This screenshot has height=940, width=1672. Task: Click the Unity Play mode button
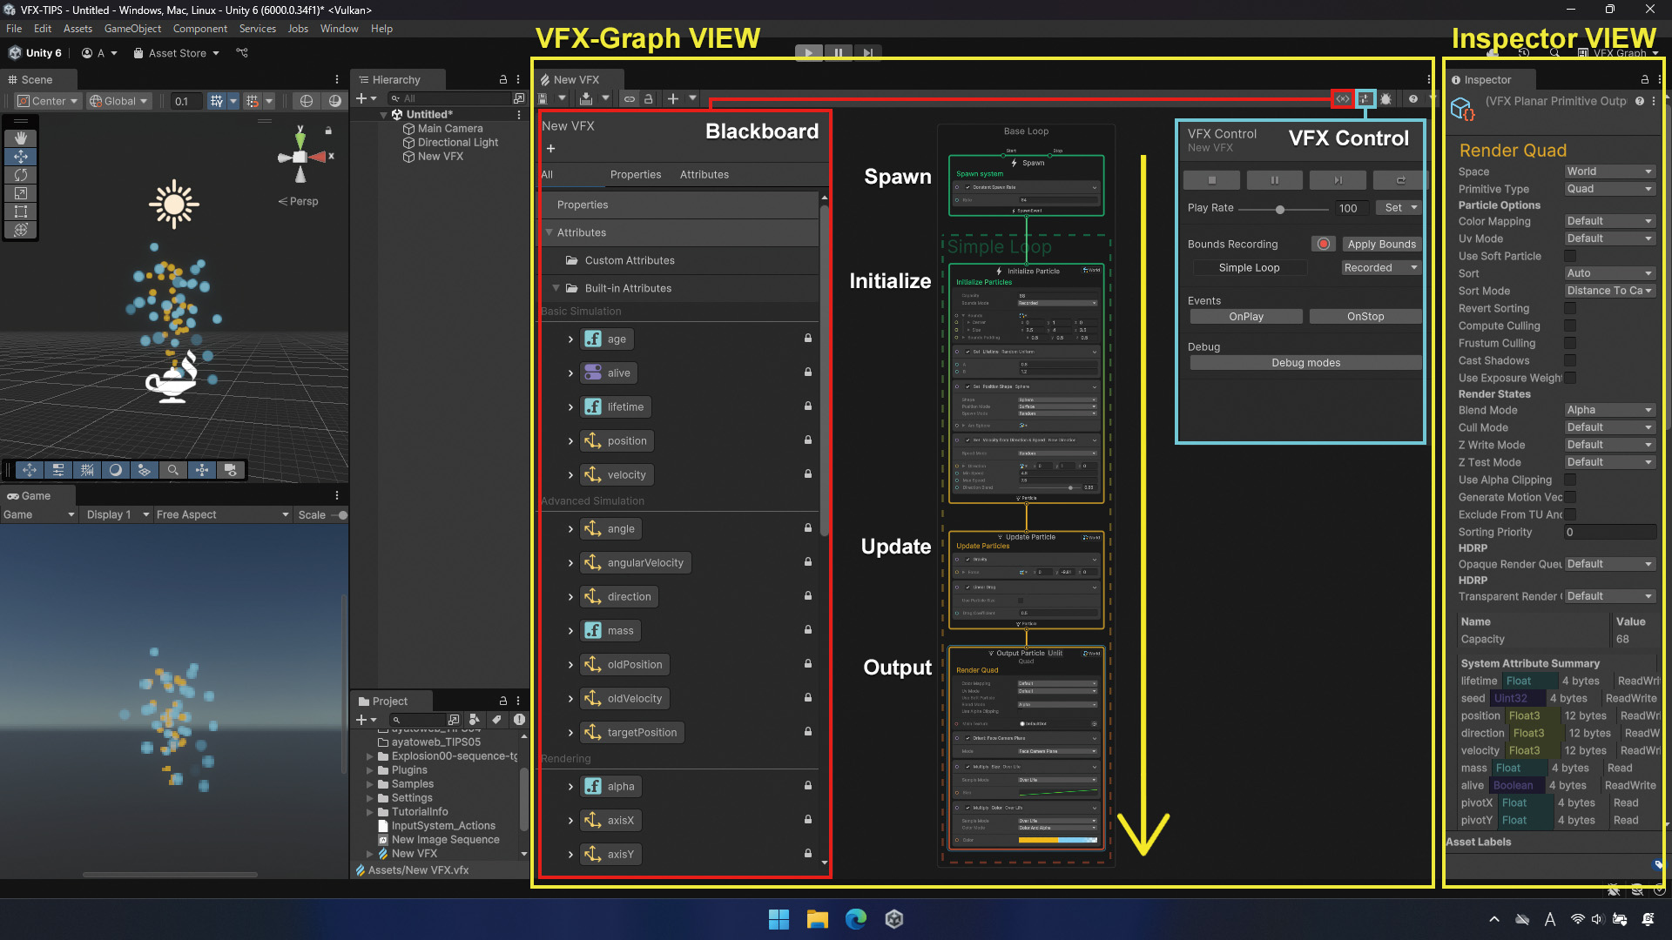(808, 53)
